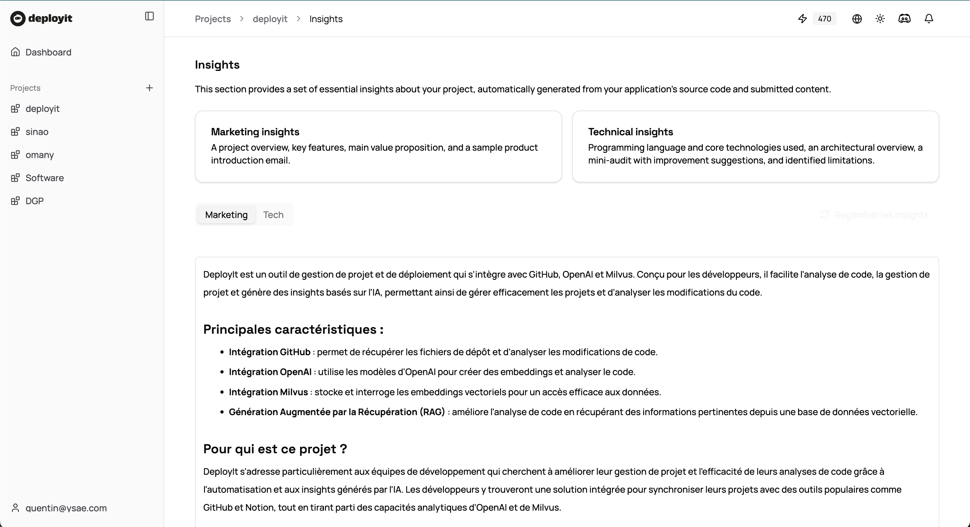Open the sinao project

click(x=37, y=132)
